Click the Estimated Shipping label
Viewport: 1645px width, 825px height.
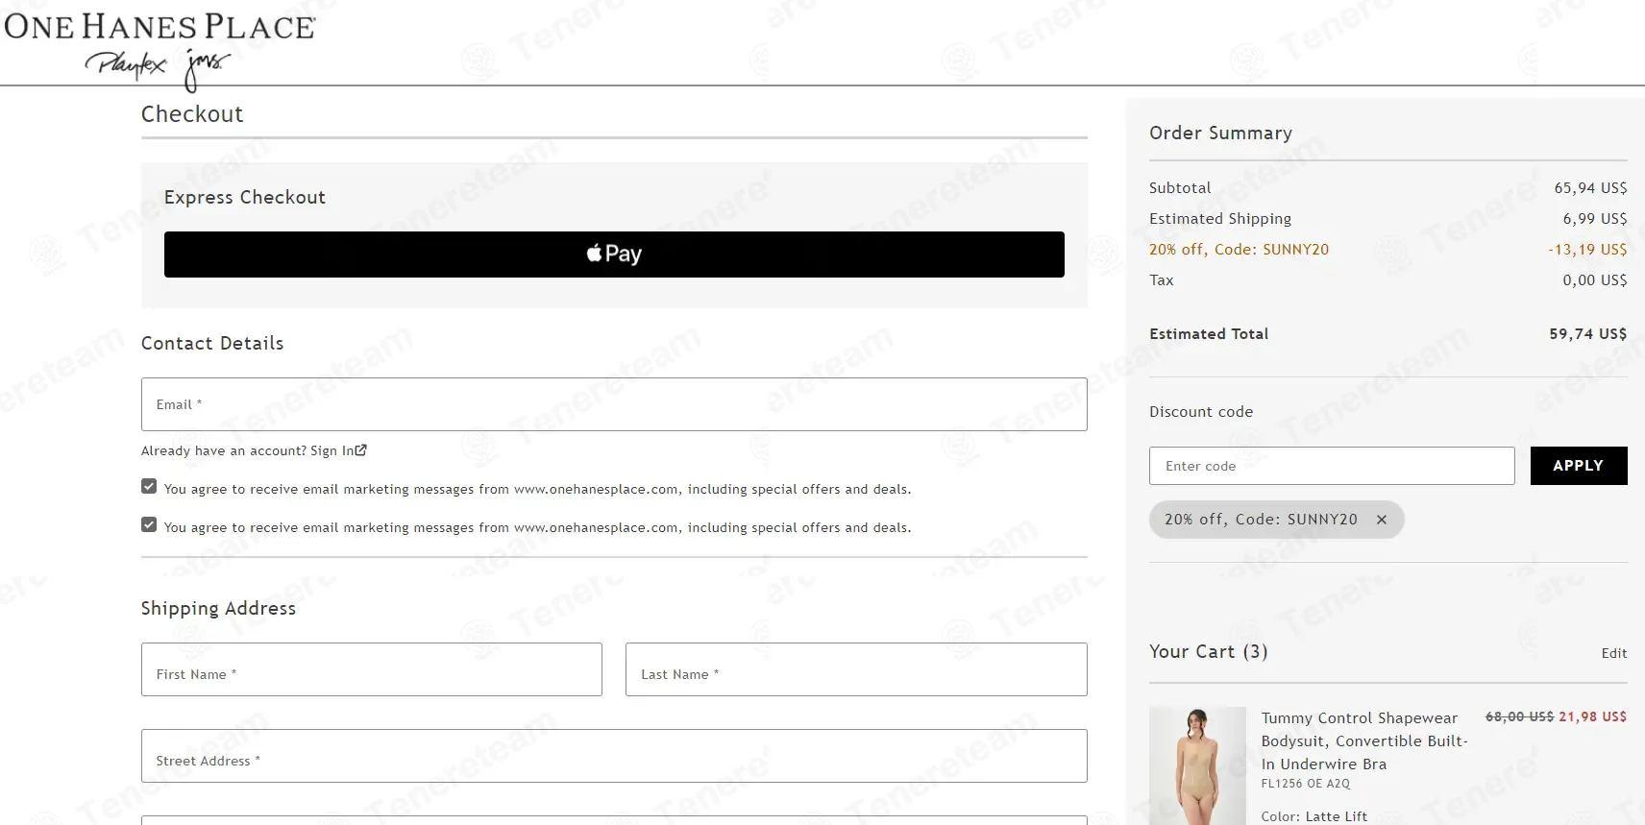coord(1220,219)
